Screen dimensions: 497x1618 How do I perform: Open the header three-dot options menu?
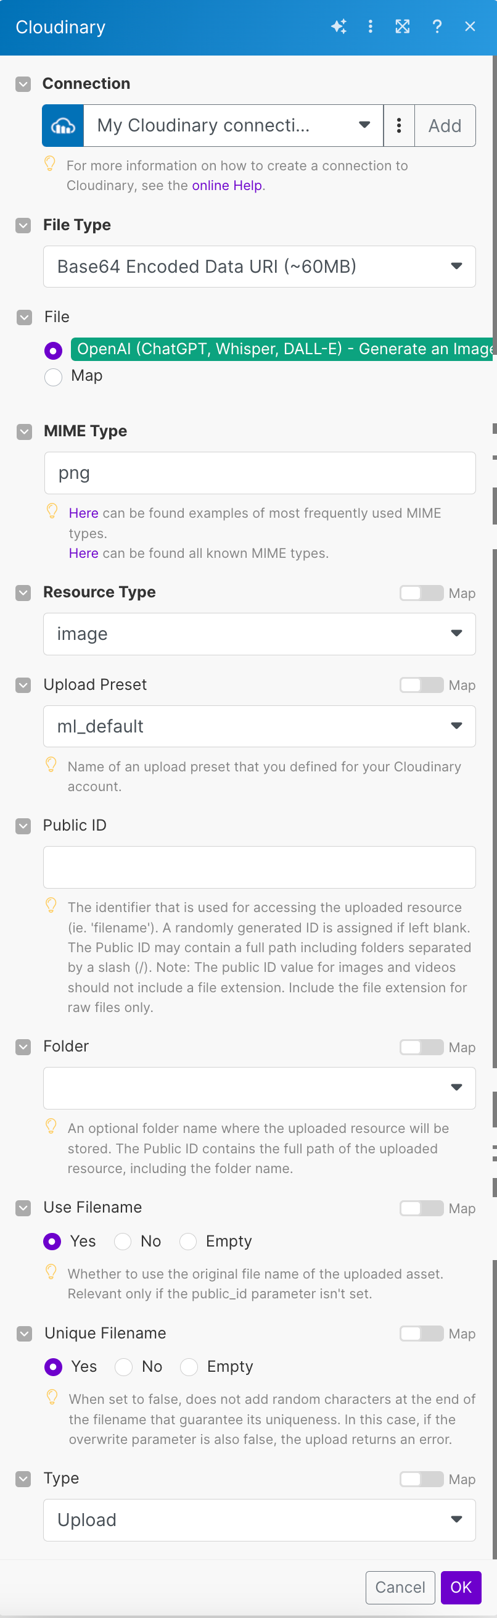click(370, 27)
